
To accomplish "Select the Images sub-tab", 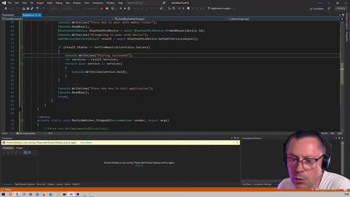I will 19,148.
